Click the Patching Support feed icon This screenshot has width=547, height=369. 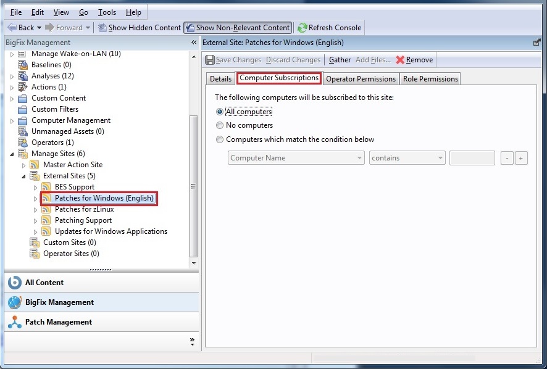click(x=46, y=220)
